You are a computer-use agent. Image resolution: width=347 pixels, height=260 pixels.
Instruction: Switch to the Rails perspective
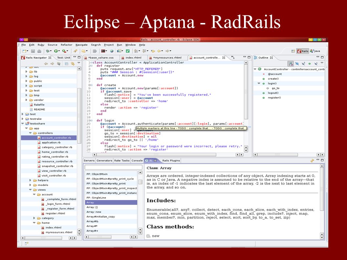coord(303,51)
